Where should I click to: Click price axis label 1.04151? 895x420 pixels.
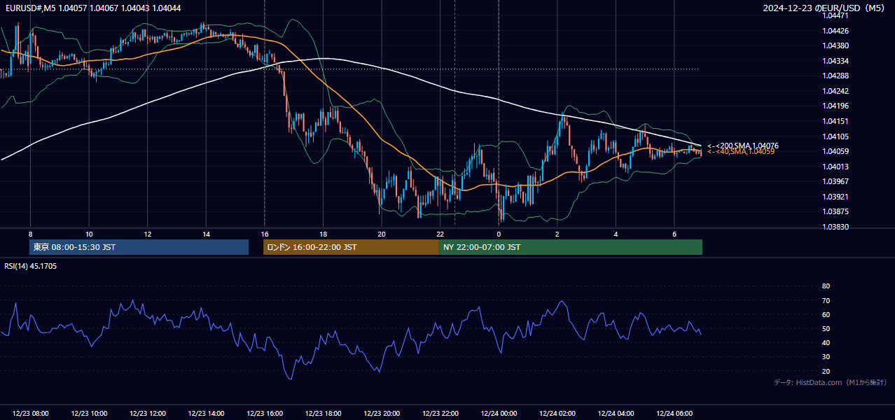pos(835,121)
